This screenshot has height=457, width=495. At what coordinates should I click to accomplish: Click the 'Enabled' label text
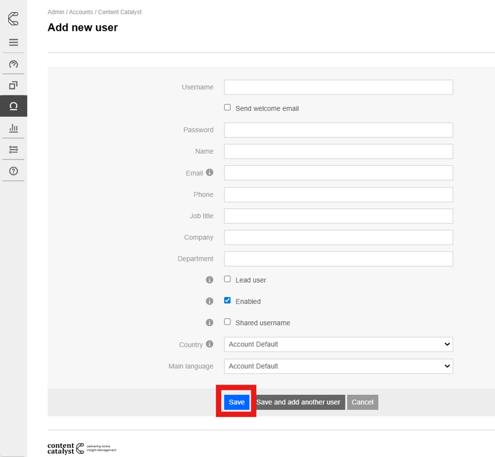coord(248,301)
